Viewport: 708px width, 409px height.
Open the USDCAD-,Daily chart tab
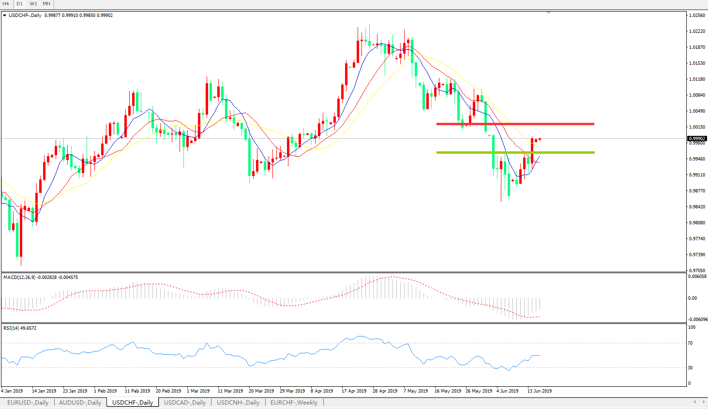185,402
